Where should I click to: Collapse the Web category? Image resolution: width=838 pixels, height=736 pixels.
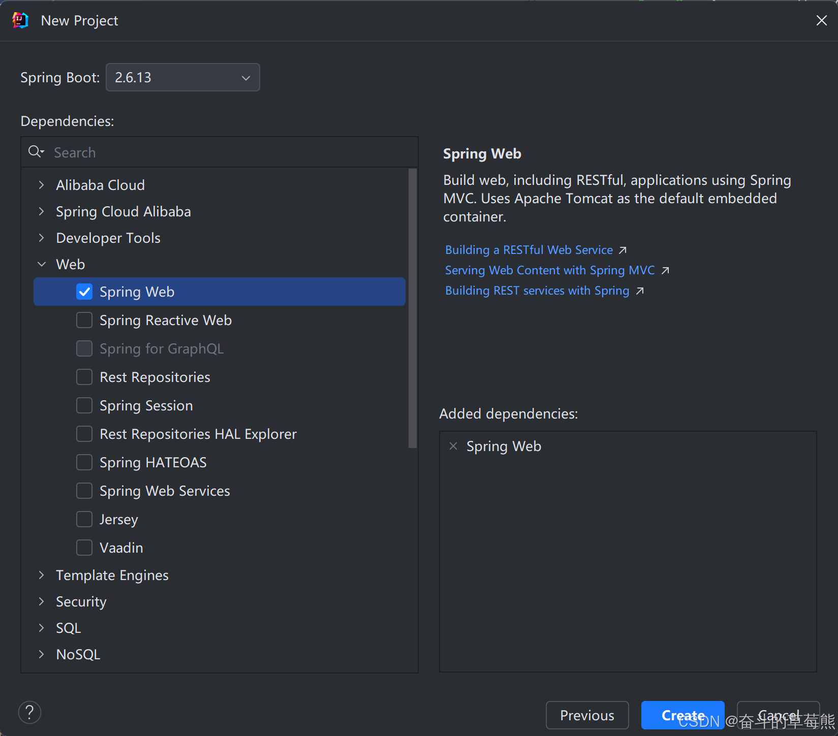click(x=42, y=264)
